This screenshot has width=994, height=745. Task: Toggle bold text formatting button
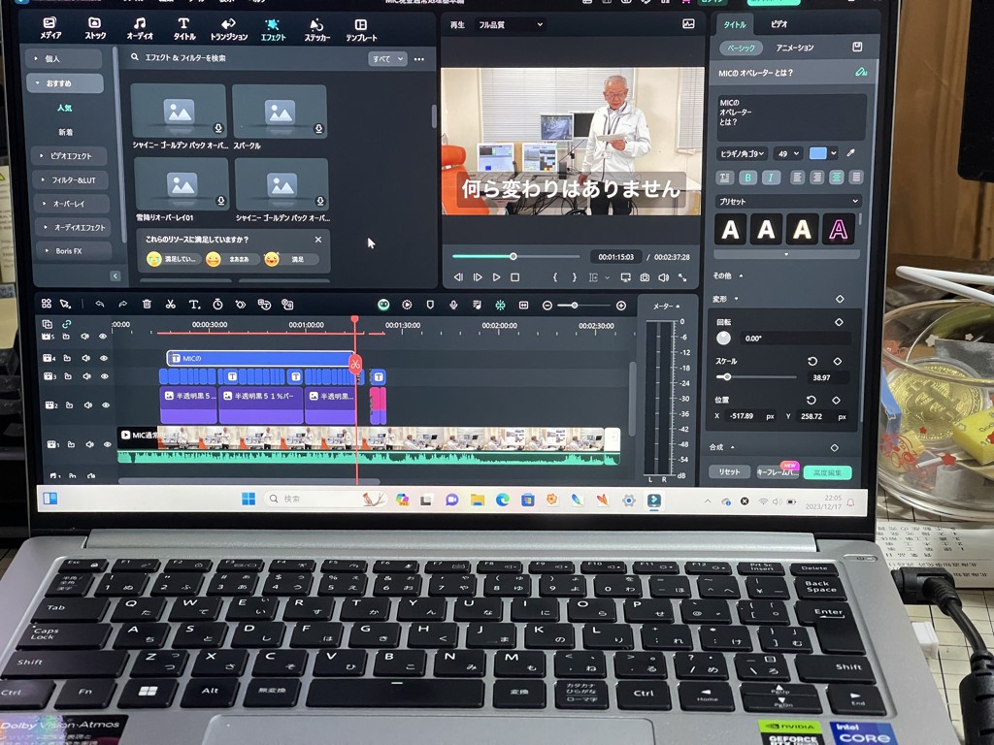(x=747, y=178)
